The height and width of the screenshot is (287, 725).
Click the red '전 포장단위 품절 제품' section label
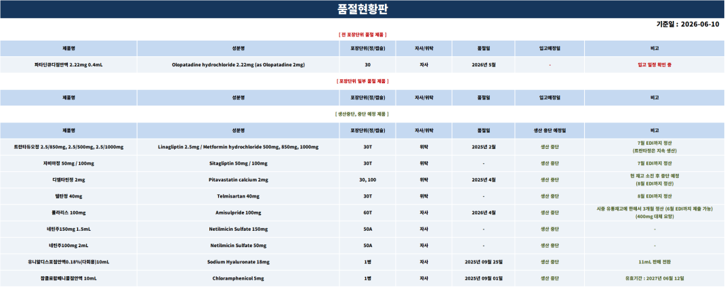pyautogui.click(x=362, y=35)
